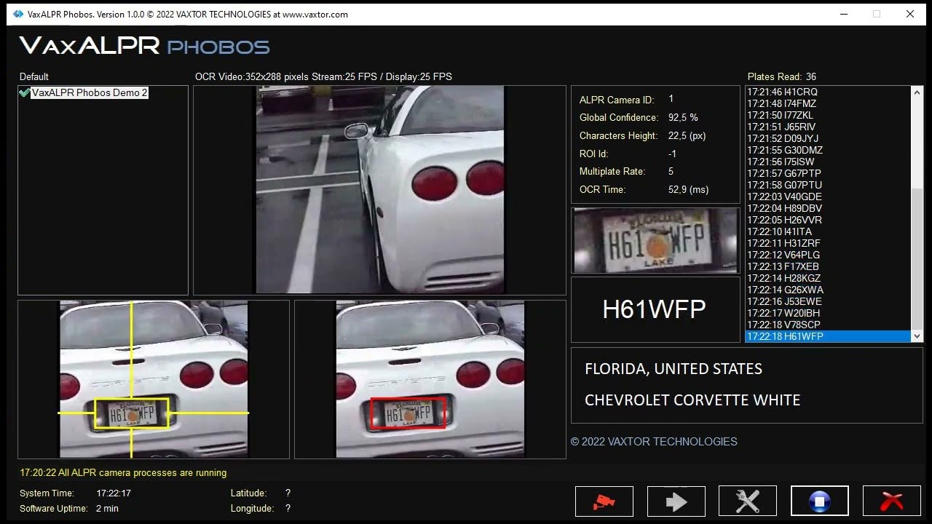
Task: Select the plate read H26VVR
Action: tap(828, 220)
